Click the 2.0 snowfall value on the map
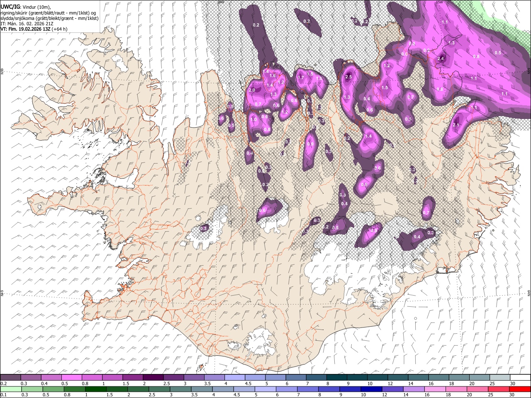The height and width of the screenshot is (398, 531). tap(252, 90)
